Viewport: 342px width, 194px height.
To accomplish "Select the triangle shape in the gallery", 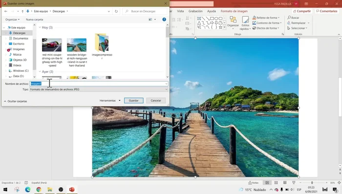I will [199, 23].
